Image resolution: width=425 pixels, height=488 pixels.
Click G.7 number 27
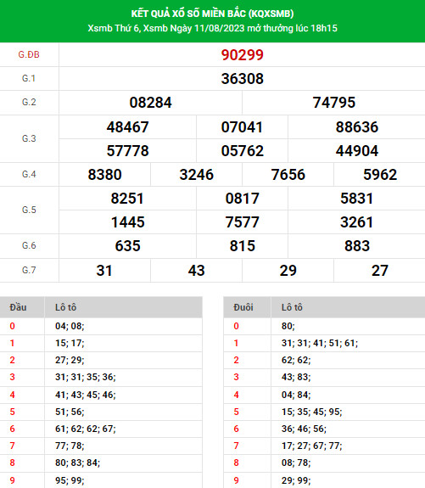click(380, 271)
